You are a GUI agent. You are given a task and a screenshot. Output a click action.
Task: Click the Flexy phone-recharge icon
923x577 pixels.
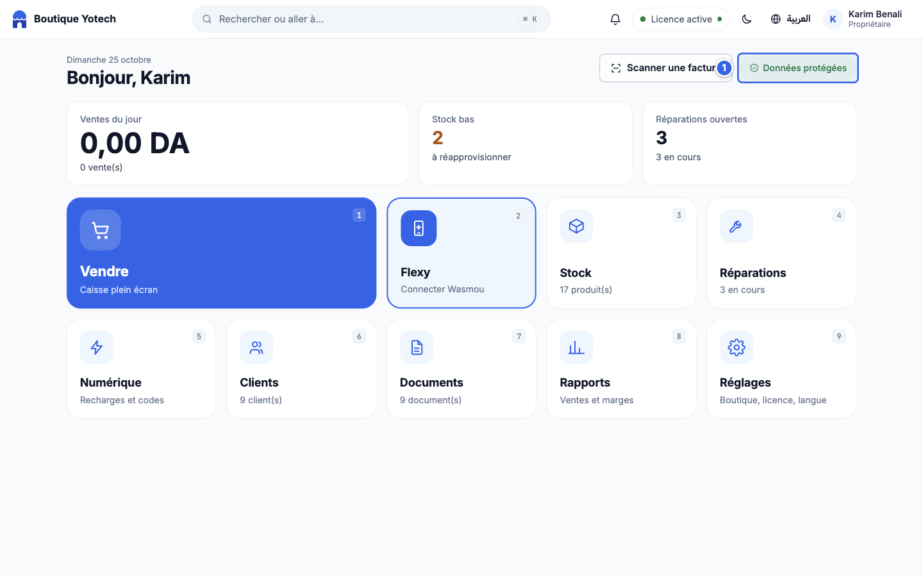[x=419, y=228]
